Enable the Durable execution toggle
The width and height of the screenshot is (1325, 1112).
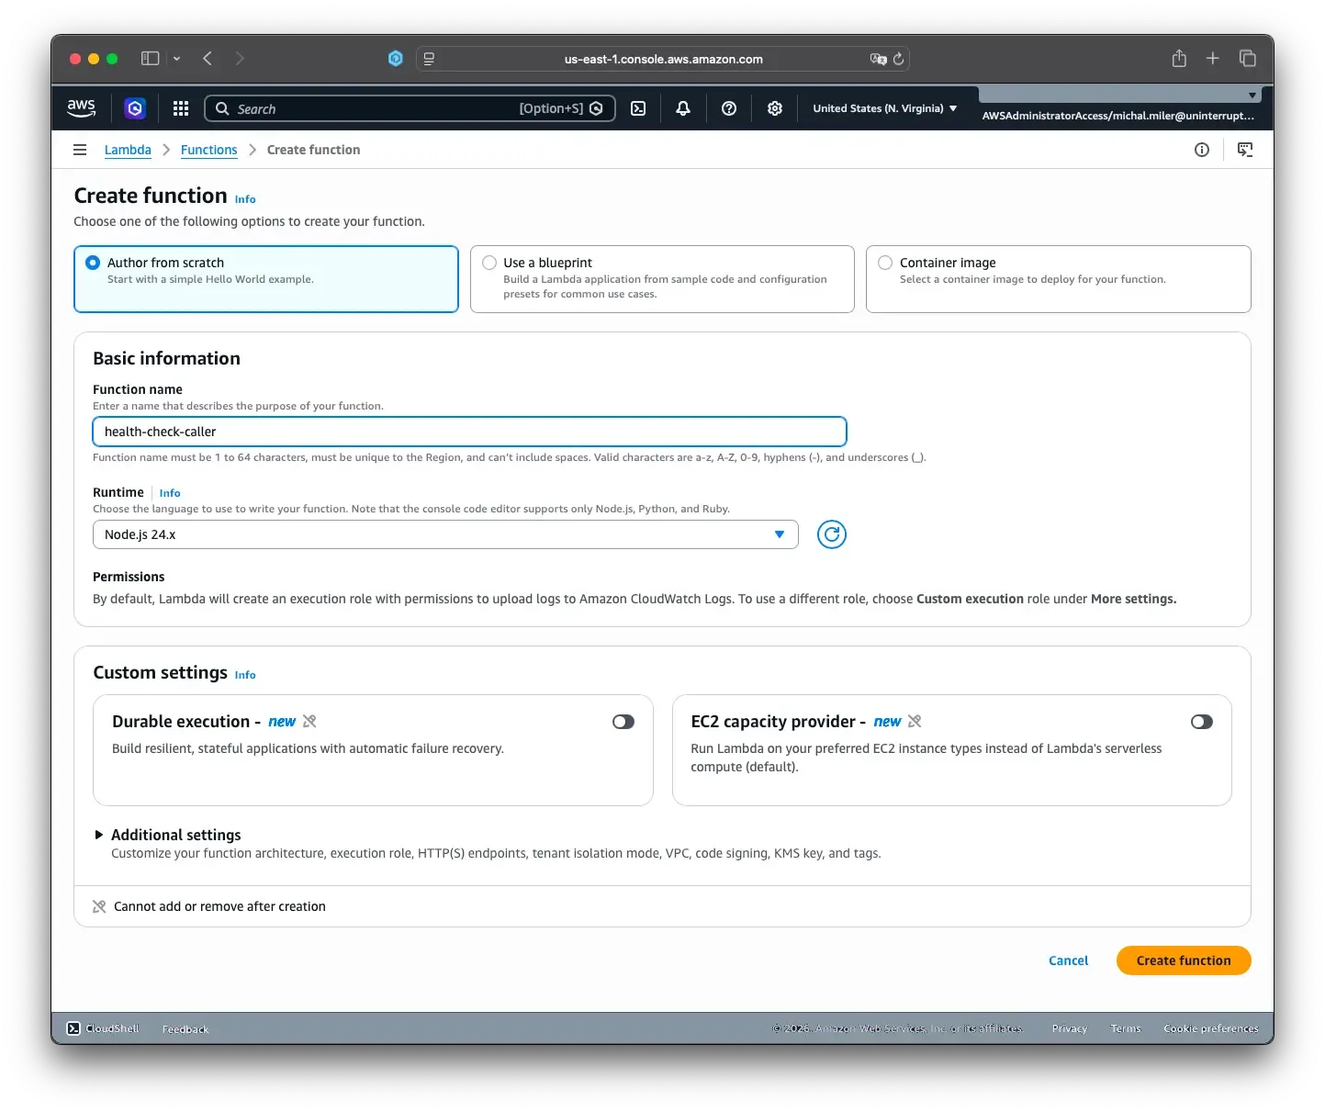pyautogui.click(x=623, y=722)
